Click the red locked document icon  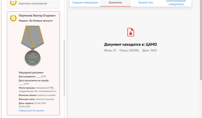coord(131,32)
